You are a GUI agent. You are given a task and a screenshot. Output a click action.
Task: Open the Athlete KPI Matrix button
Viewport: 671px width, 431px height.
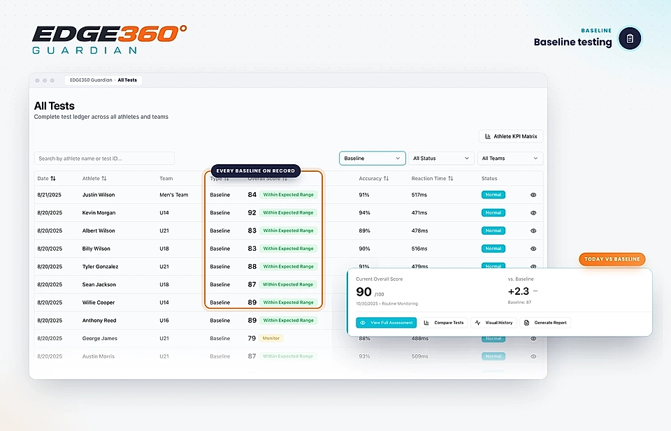[511, 136]
